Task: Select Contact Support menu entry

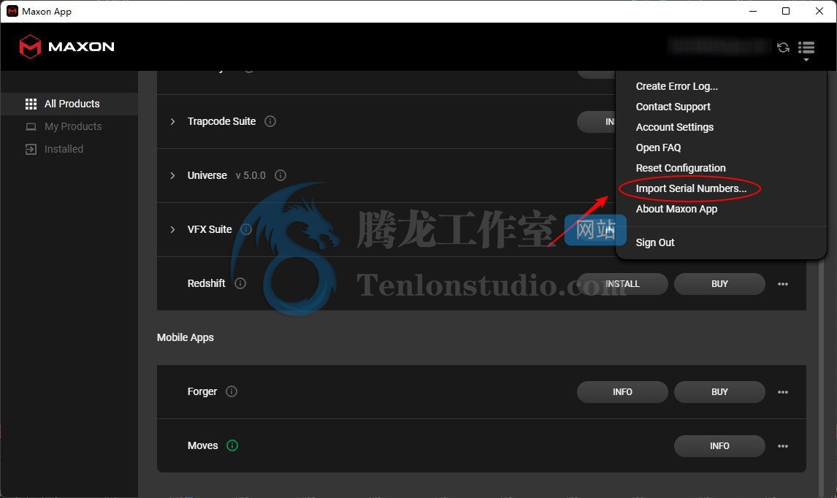Action: coord(673,107)
